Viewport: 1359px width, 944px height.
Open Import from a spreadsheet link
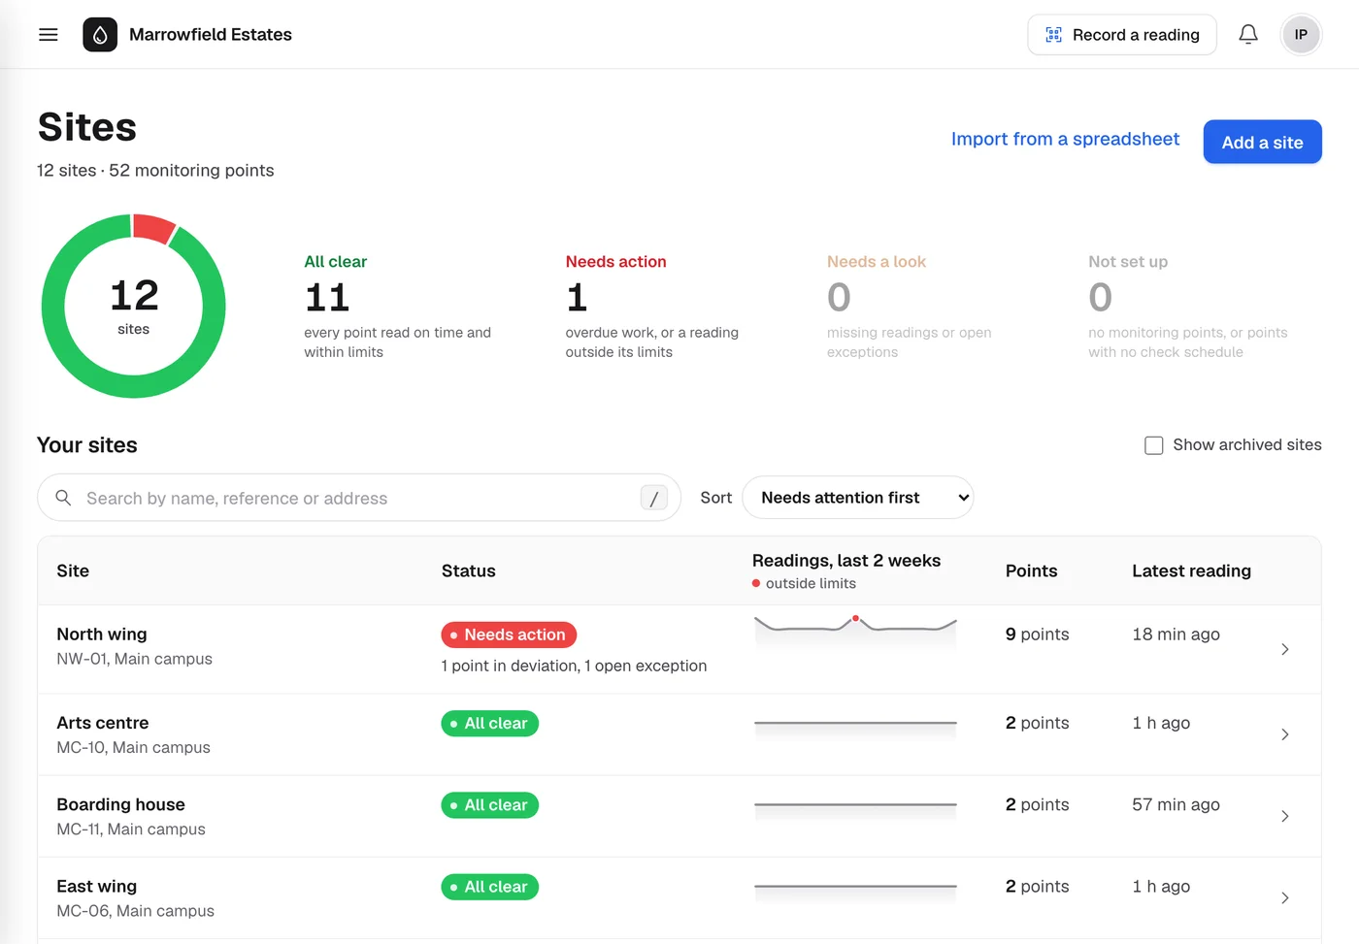[x=1065, y=139]
